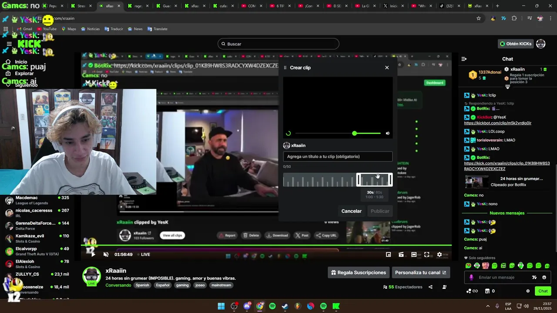Unmute the stream player volume
The image size is (557, 313).
click(x=106, y=254)
